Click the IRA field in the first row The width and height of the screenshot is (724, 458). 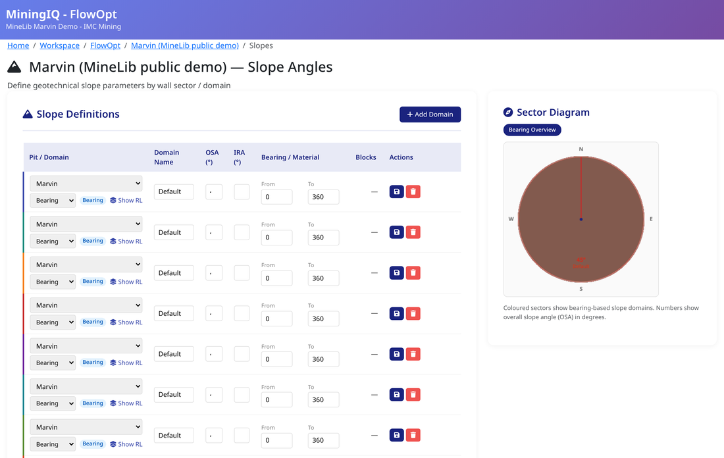pos(242,191)
